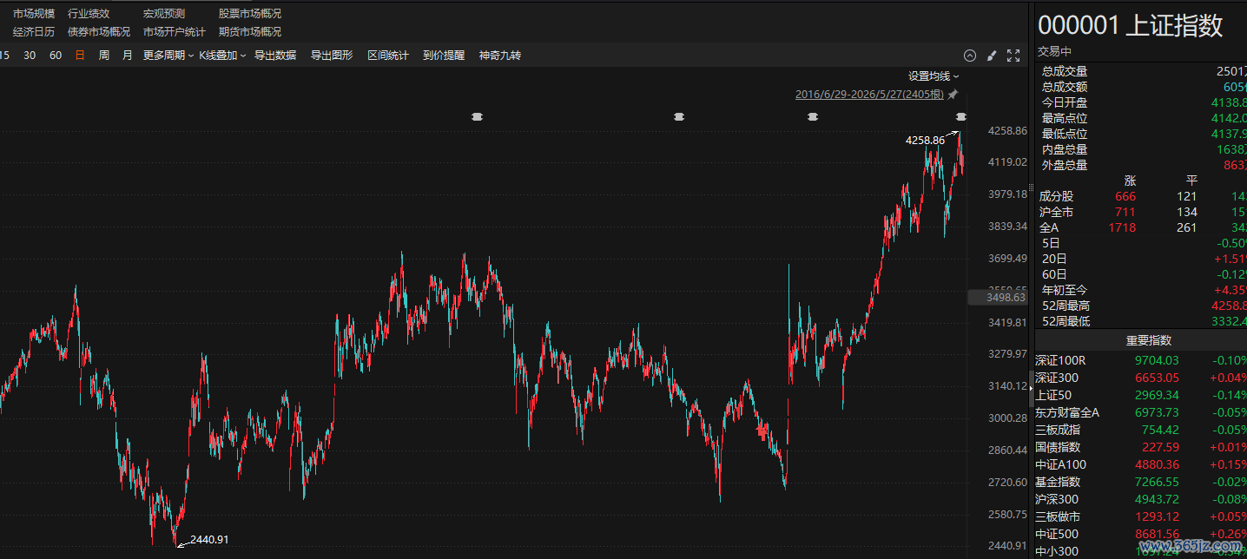Select the 周 weekly K-line period

coord(104,56)
